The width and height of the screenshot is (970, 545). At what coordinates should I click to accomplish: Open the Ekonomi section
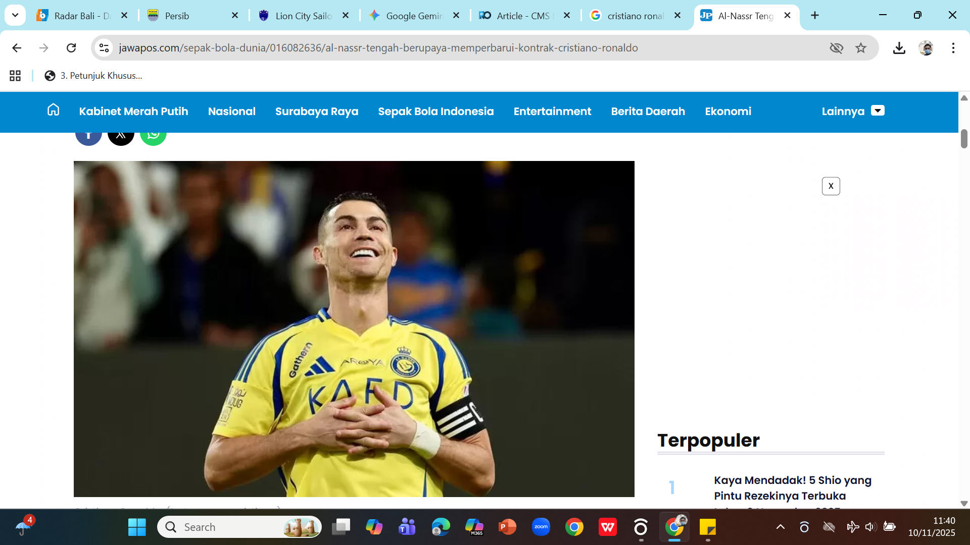728,112
